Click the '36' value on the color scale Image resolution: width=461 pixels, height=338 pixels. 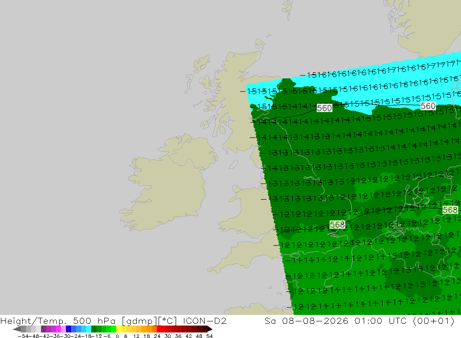point(178,336)
